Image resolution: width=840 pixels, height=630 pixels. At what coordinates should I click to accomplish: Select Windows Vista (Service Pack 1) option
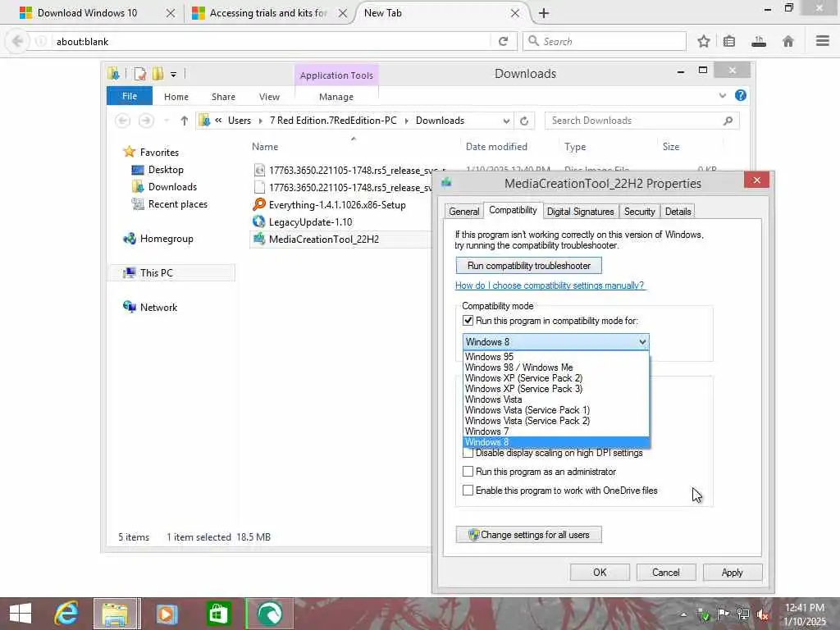click(x=555, y=410)
